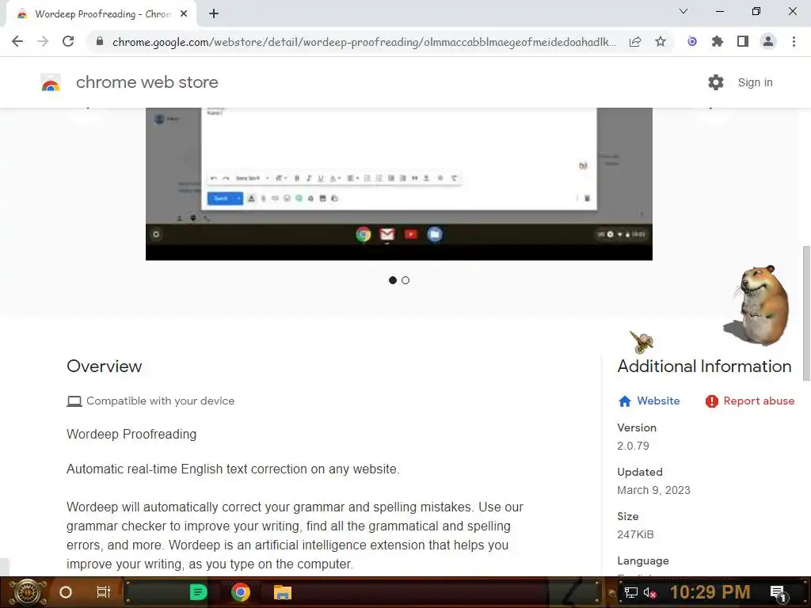Open chrome web store home title

click(147, 82)
